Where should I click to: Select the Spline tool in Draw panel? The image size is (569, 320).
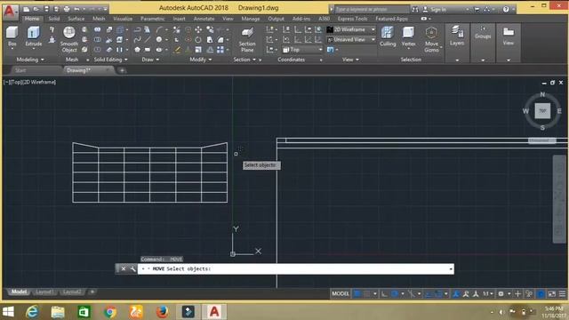tap(137, 39)
